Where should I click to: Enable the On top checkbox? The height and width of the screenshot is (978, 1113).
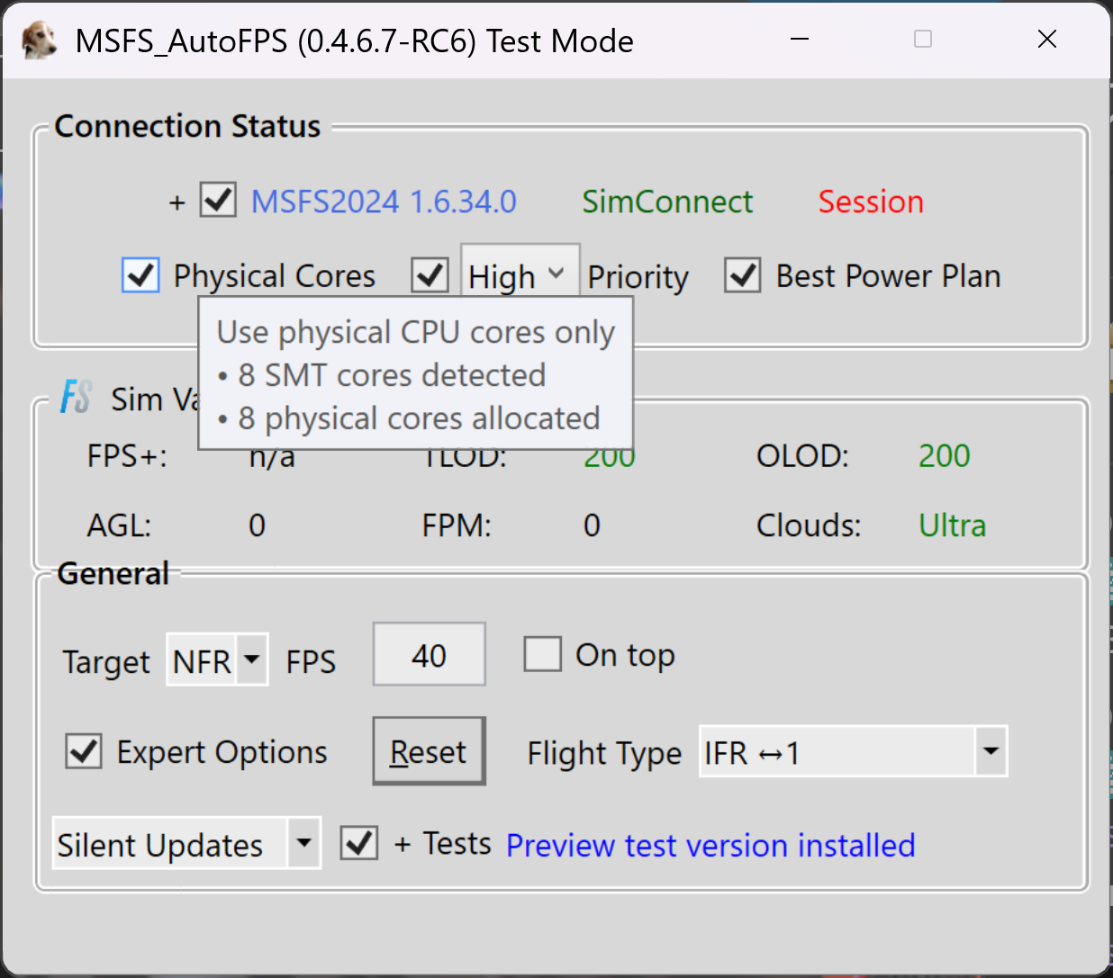(x=543, y=654)
